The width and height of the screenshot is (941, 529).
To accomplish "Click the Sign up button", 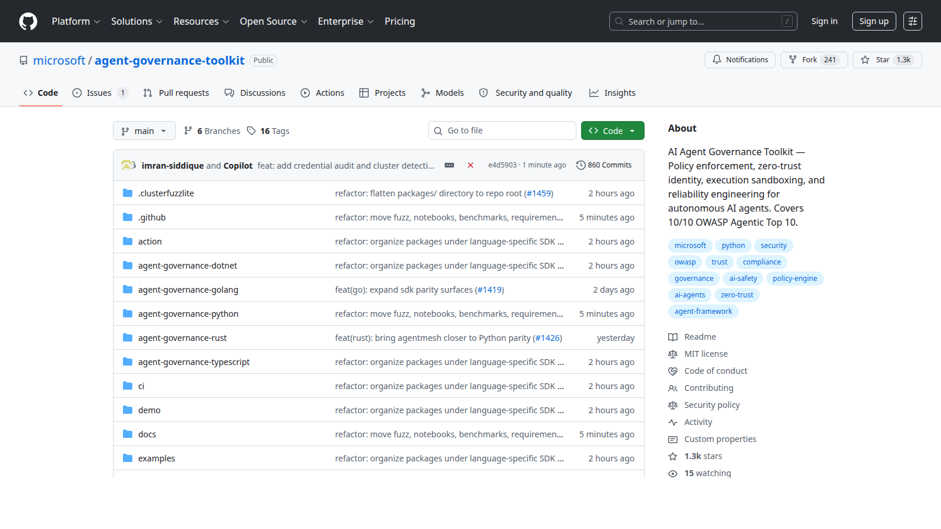I will click(x=874, y=21).
